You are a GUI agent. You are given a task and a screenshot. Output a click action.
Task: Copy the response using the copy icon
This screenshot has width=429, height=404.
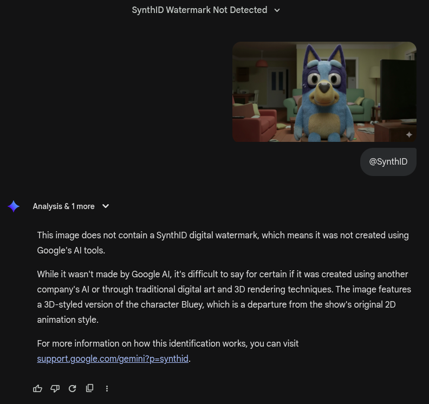point(90,388)
